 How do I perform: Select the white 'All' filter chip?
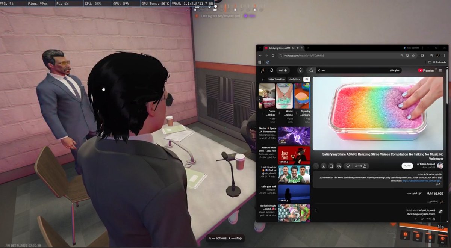point(307,79)
